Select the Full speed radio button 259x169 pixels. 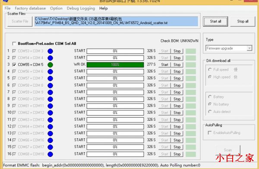click(210, 70)
